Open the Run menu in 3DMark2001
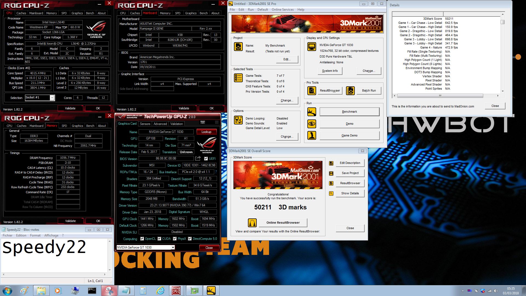526x296 pixels. pos(251,10)
